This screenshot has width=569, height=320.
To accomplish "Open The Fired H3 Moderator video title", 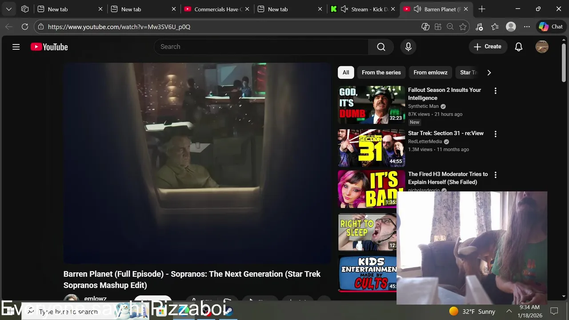I will tap(448, 178).
